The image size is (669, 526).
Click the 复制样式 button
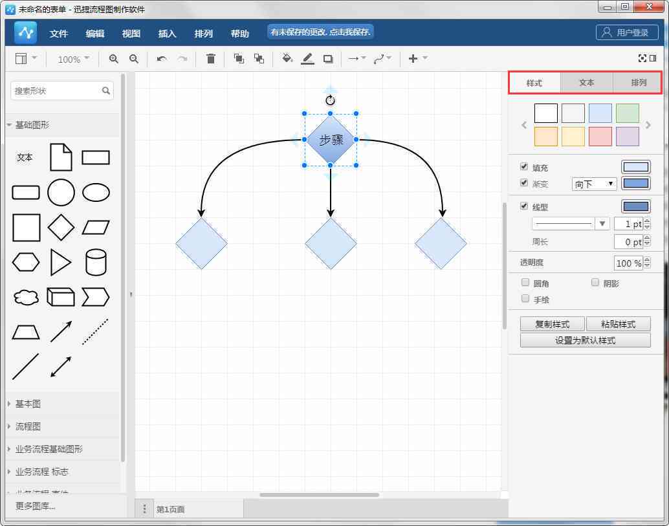(552, 324)
